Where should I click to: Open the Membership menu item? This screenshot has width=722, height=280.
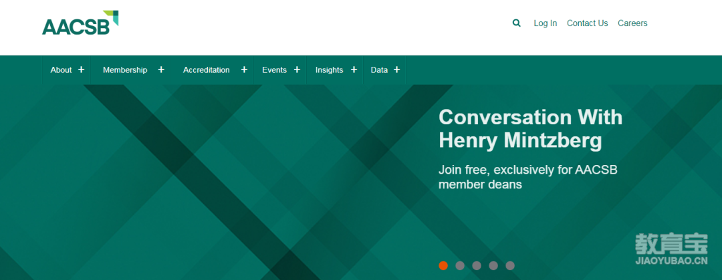(x=125, y=70)
